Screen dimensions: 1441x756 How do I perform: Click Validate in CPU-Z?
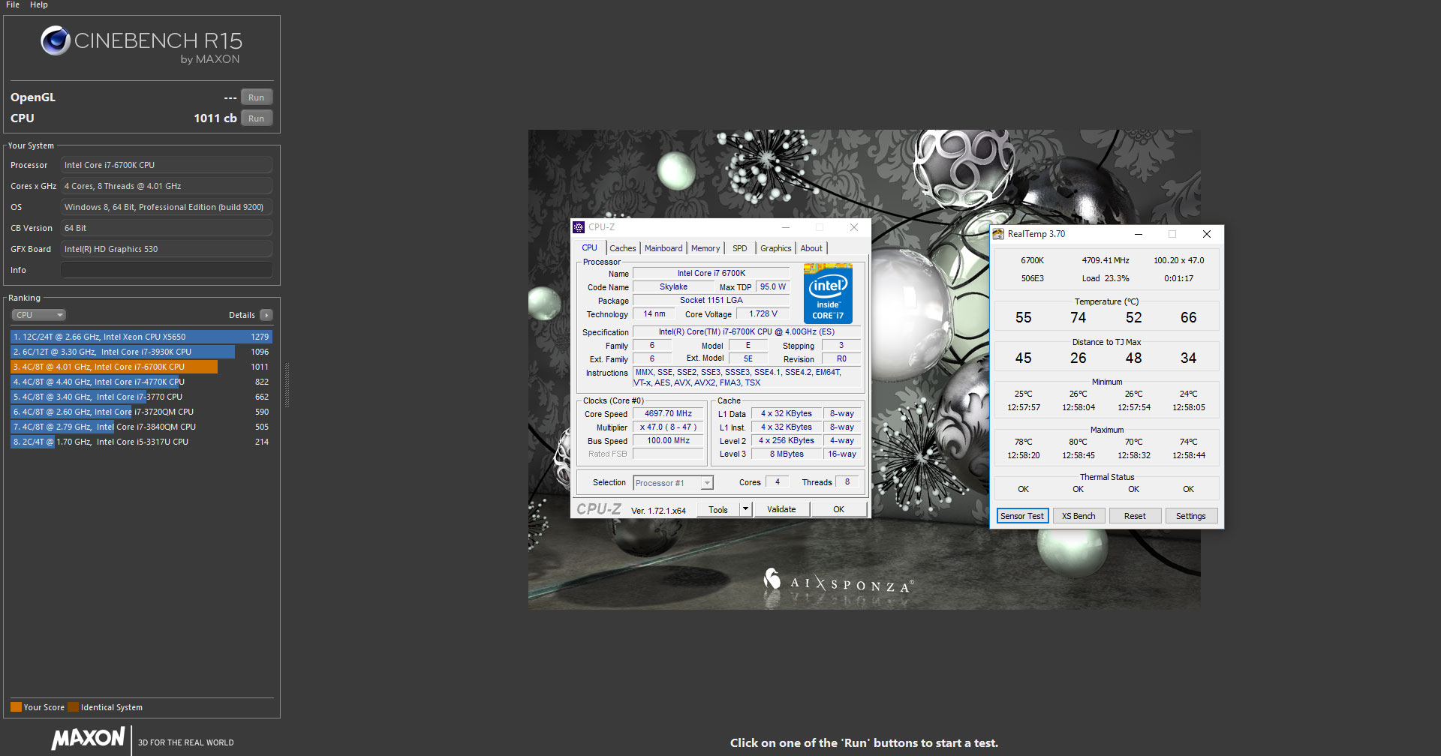pyautogui.click(x=781, y=510)
